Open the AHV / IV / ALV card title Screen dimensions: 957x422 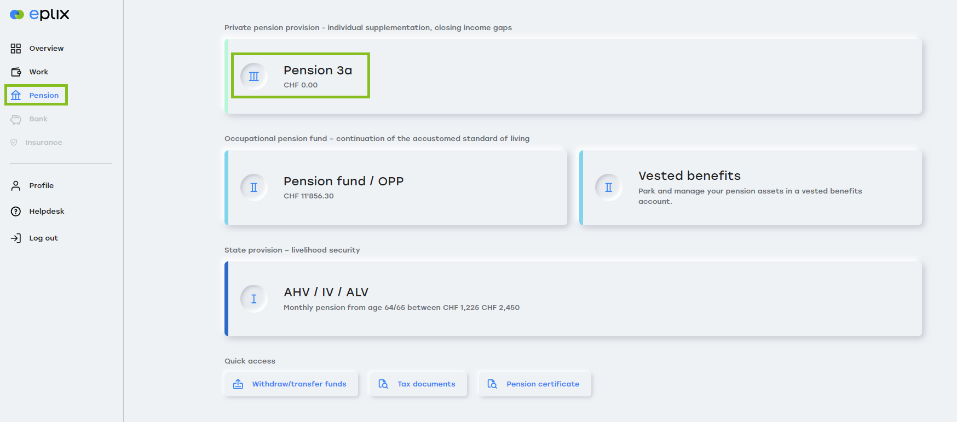(x=326, y=292)
